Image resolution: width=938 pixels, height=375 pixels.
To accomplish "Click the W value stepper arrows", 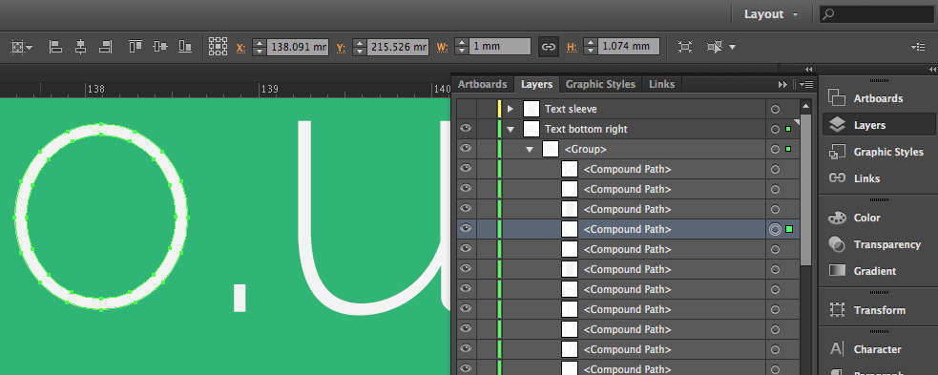I will tap(461, 47).
